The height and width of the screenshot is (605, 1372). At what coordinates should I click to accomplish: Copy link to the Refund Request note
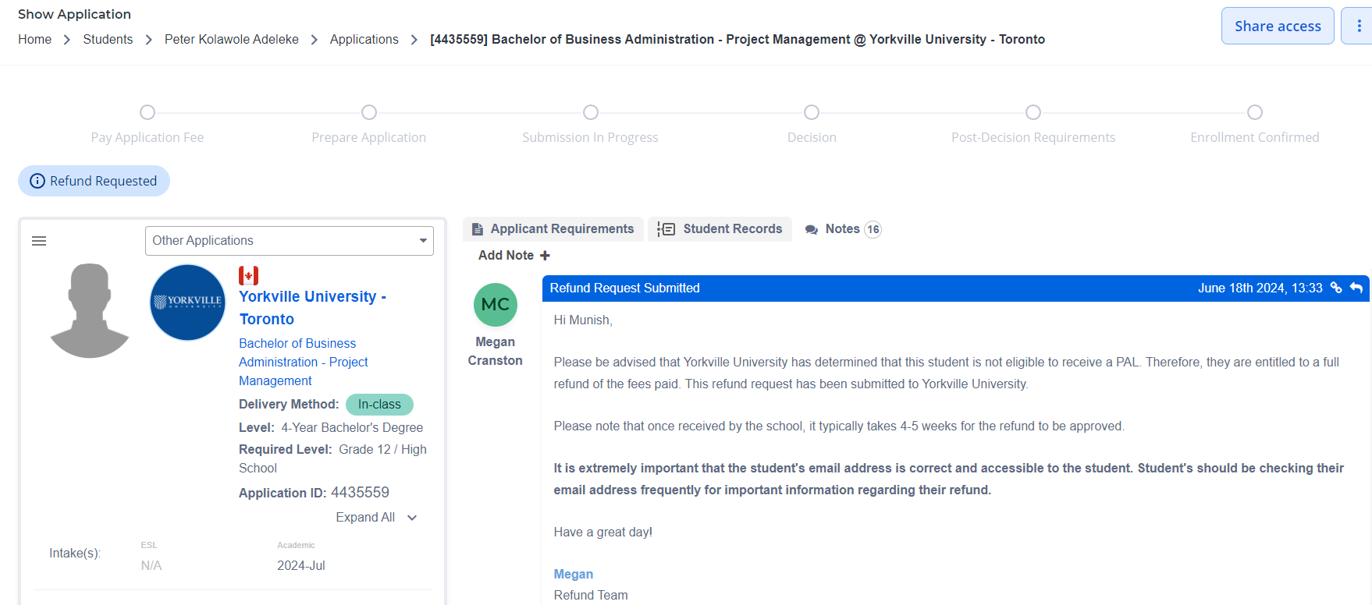pyautogui.click(x=1336, y=288)
